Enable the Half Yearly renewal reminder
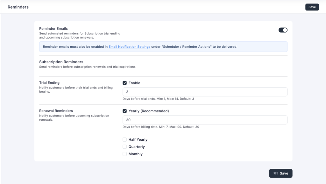 tap(125, 139)
